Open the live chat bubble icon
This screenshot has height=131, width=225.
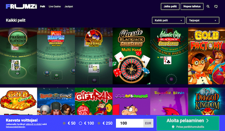(216, 6)
